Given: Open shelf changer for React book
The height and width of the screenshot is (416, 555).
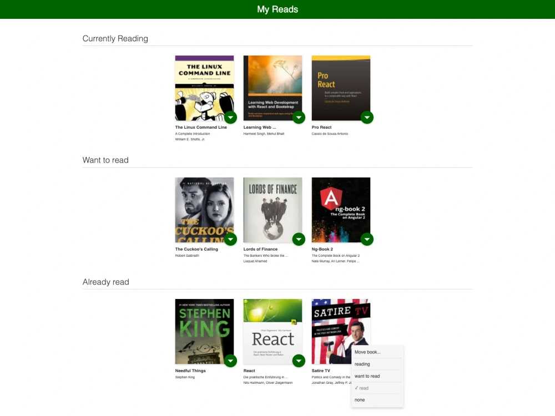Looking at the screenshot, I should point(299,361).
